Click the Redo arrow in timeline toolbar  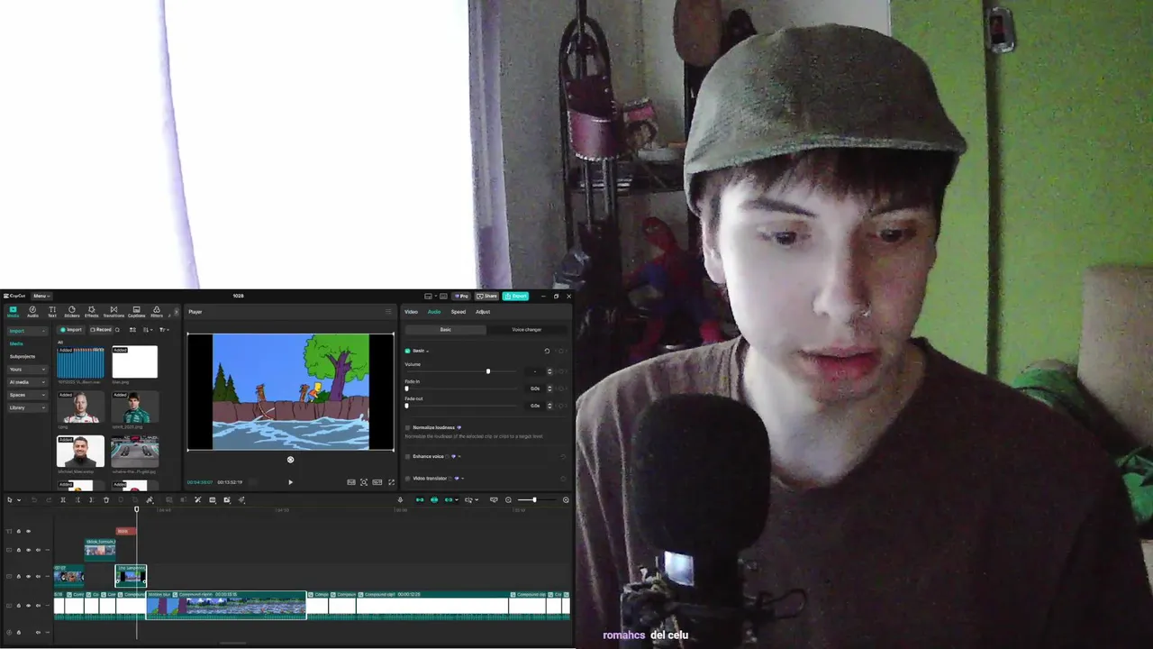(49, 500)
